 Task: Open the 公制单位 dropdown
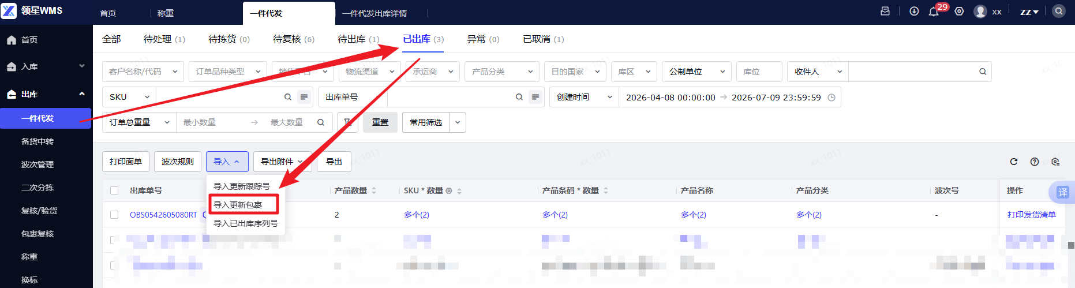(696, 72)
